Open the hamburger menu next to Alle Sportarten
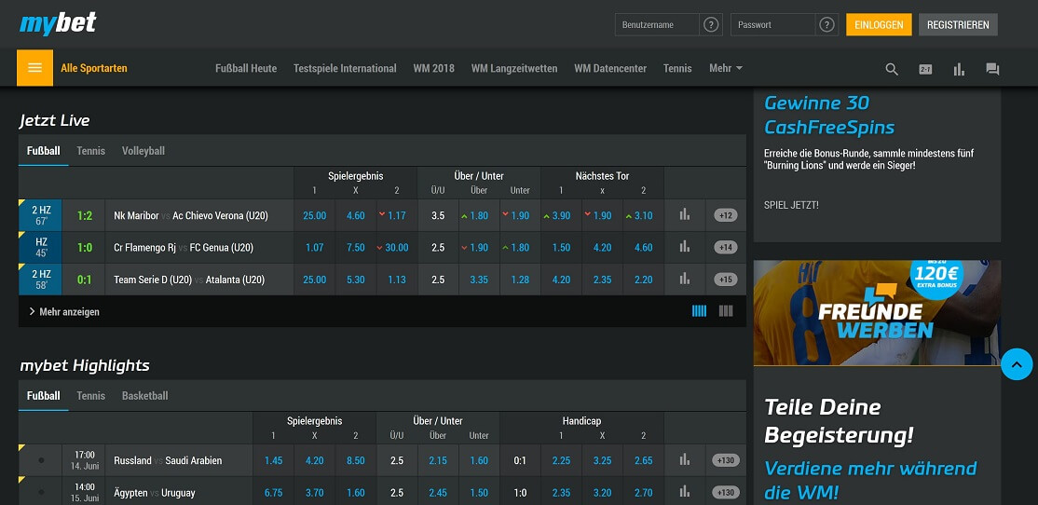Viewport: 1038px width, 505px height. click(34, 68)
